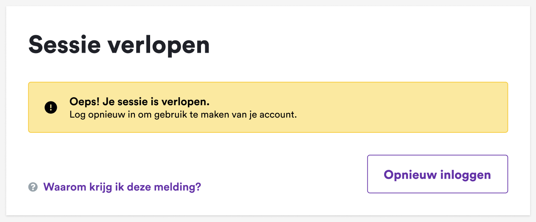Click the black exclamation warning icon
The width and height of the screenshot is (536, 222).
[50, 107]
